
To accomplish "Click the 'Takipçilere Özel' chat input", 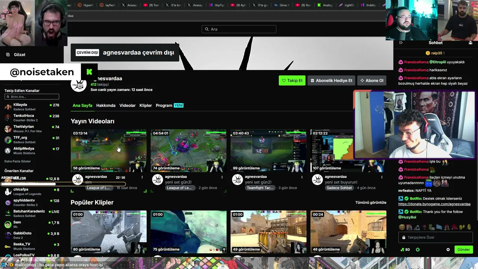I will click(x=435, y=238).
